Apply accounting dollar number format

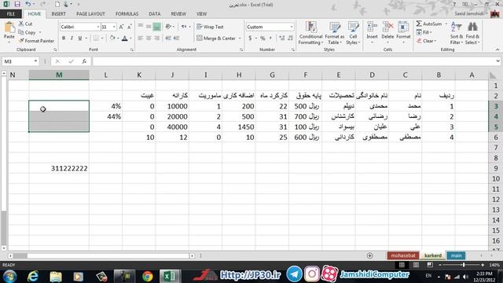click(250, 39)
